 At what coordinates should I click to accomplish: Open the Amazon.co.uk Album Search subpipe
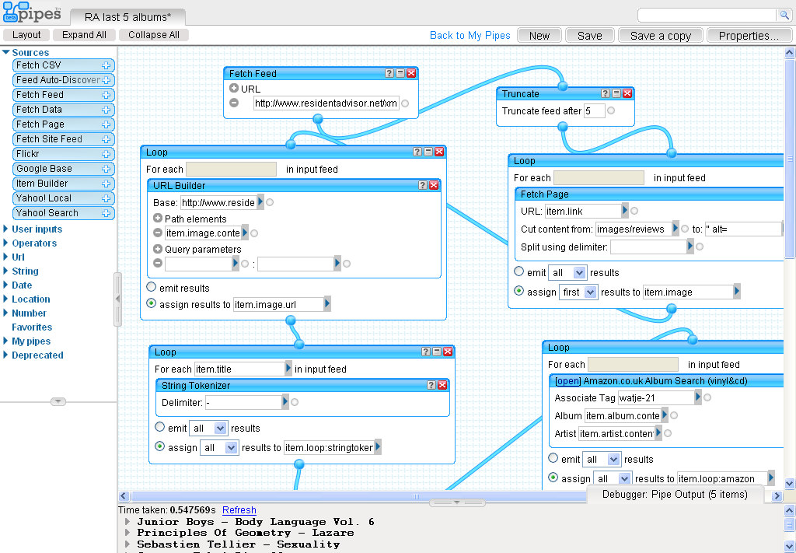point(567,381)
